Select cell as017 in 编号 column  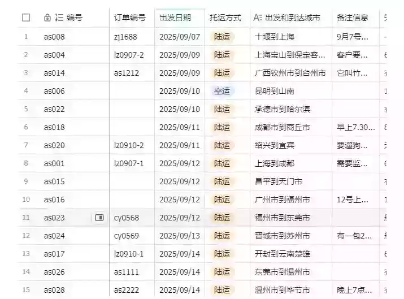pyautogui.click(x=54, y=254)
